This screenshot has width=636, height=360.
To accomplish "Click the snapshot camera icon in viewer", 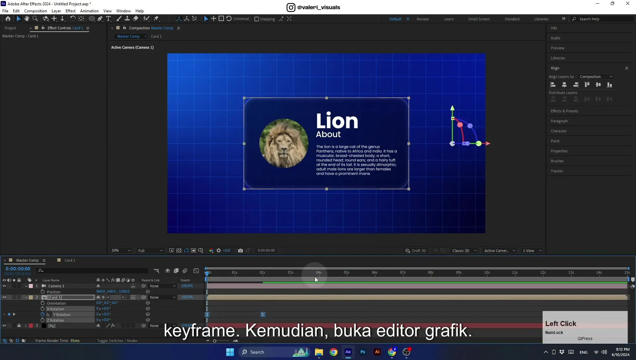I will (x=240, y=250).
